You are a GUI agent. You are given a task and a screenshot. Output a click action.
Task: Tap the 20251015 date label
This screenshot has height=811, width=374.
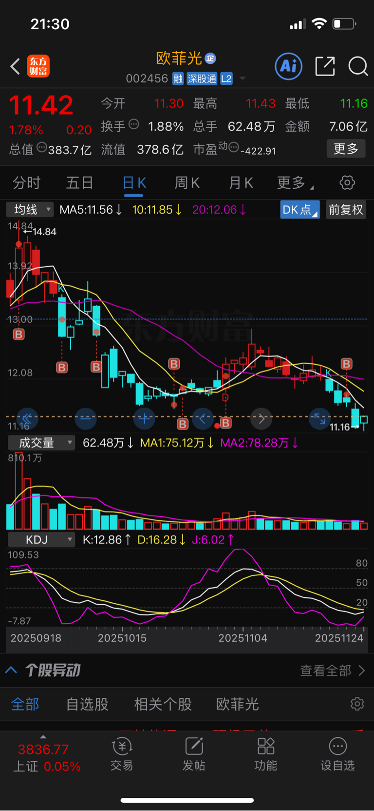(122, 638)
